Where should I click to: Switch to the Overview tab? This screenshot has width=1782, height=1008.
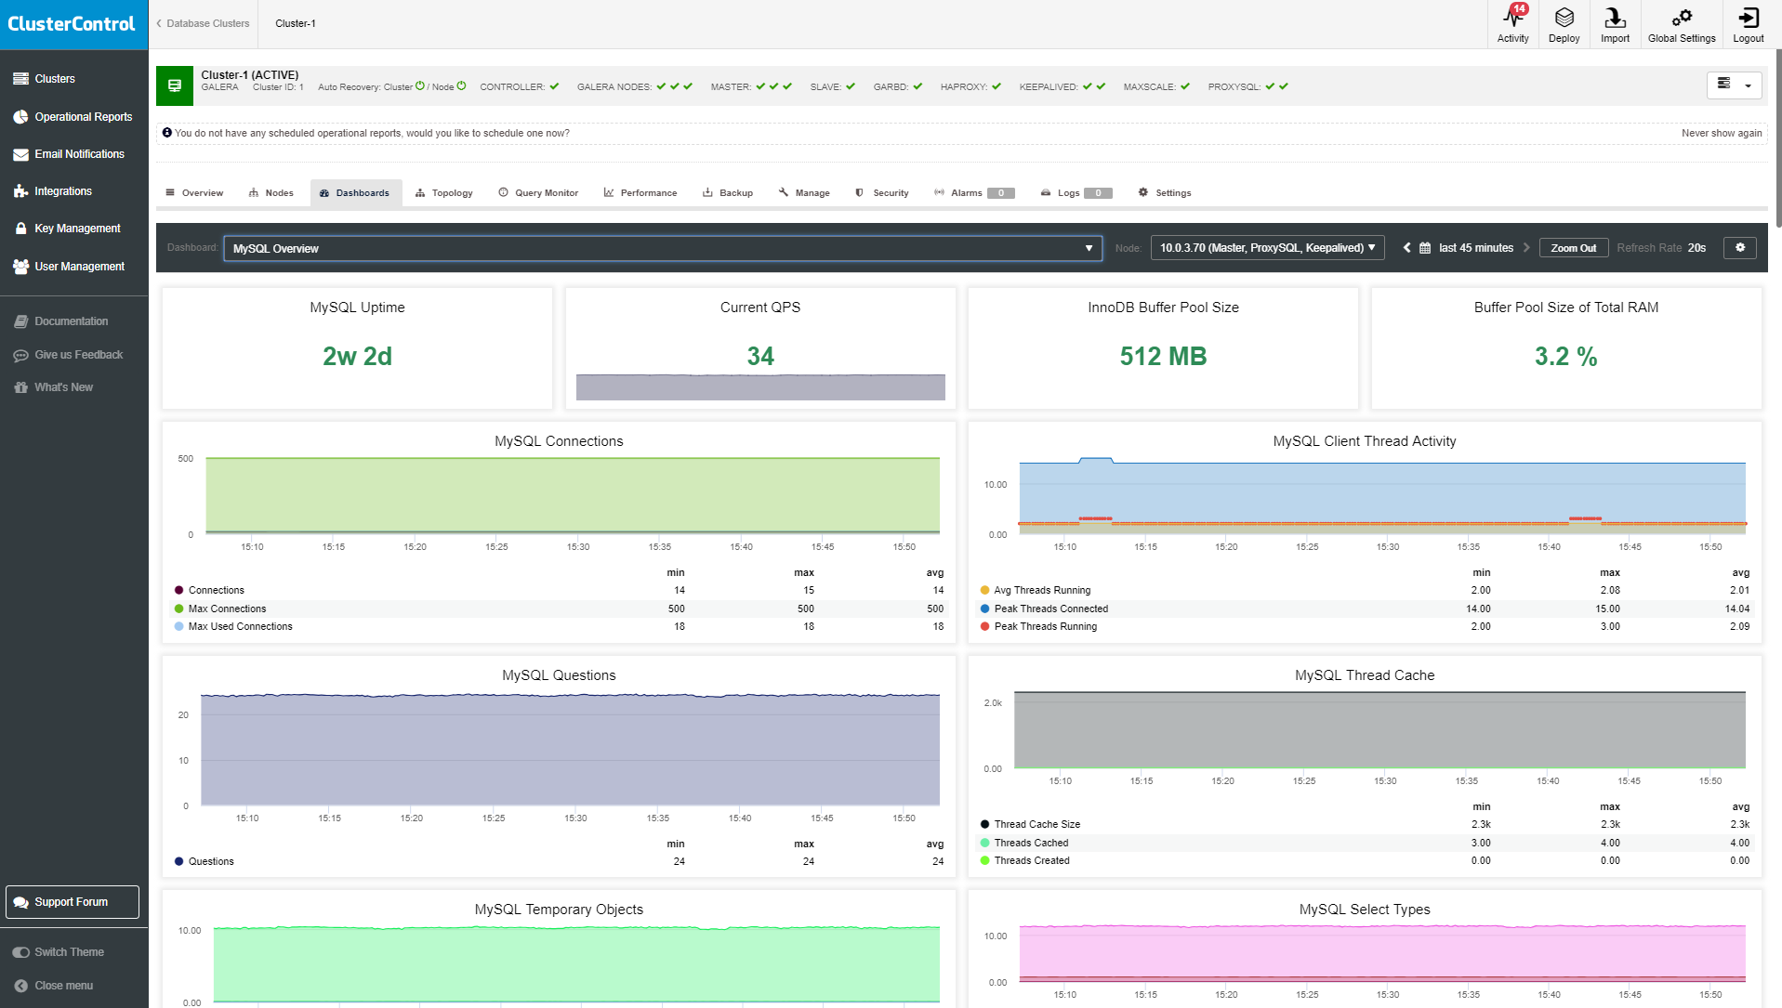click(194, 193)
